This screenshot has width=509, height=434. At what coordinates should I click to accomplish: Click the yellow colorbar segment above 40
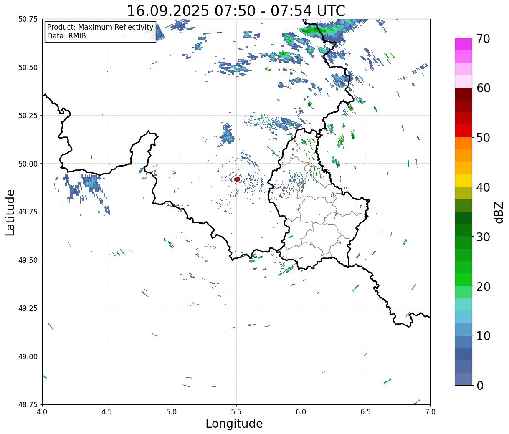click(463, 180)
